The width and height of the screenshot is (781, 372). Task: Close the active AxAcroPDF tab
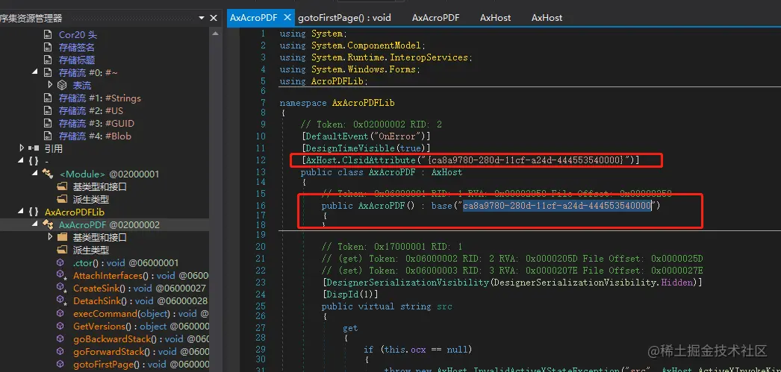click(287, 17)
